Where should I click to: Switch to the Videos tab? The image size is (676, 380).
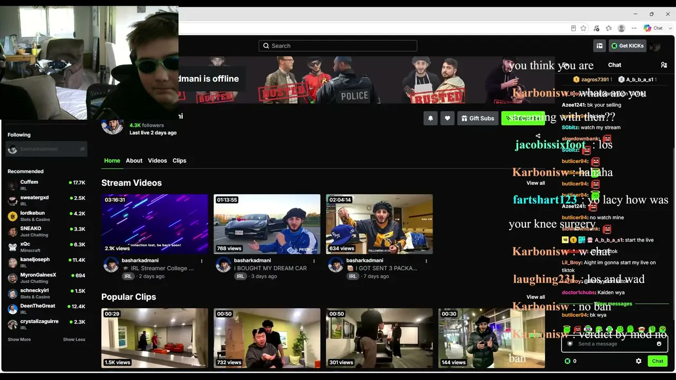coord(157,160)
